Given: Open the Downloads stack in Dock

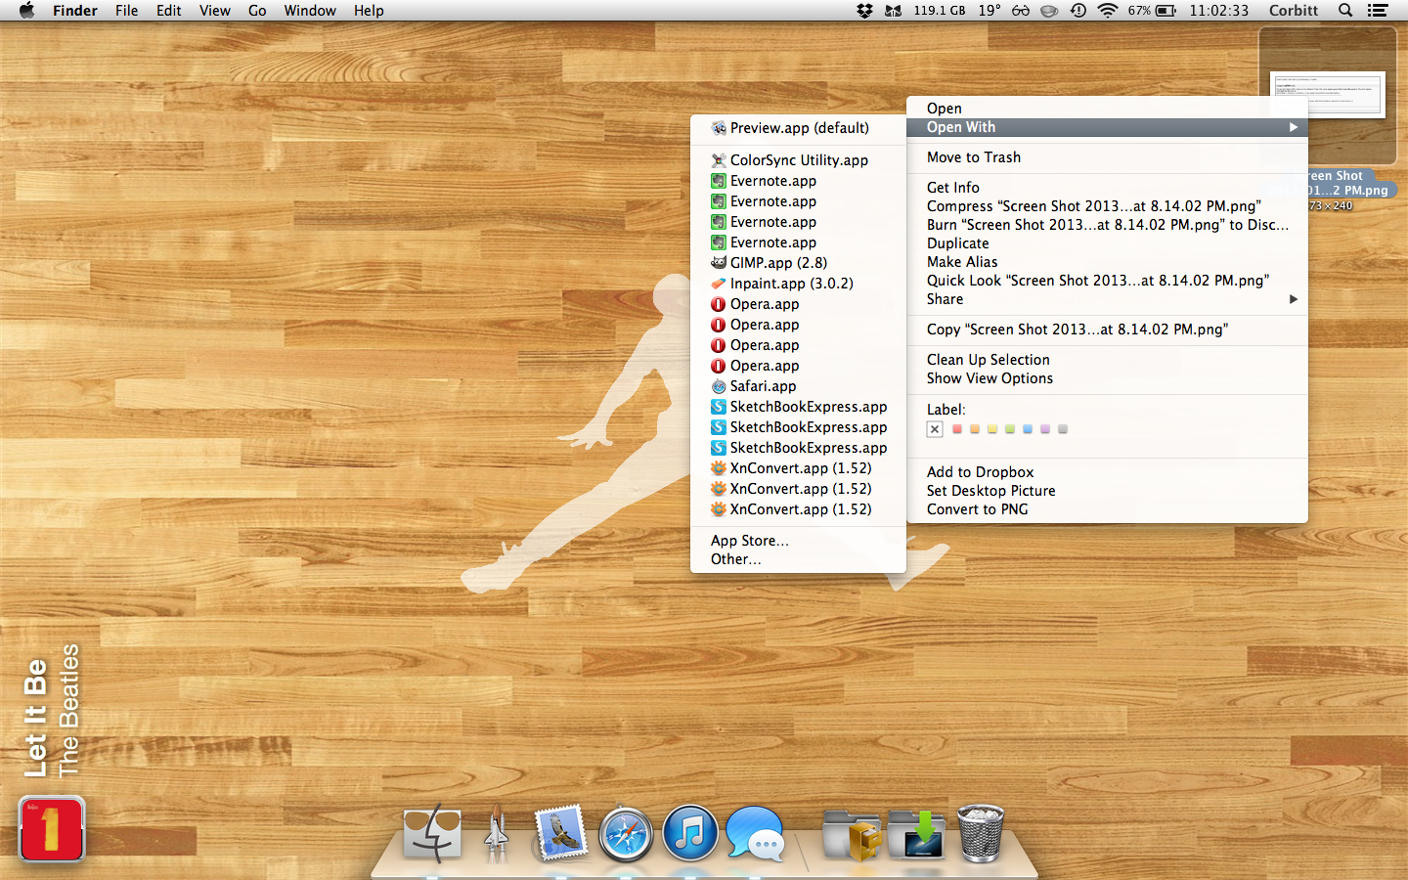Looking at the screenshot, I should pos(916,834).
